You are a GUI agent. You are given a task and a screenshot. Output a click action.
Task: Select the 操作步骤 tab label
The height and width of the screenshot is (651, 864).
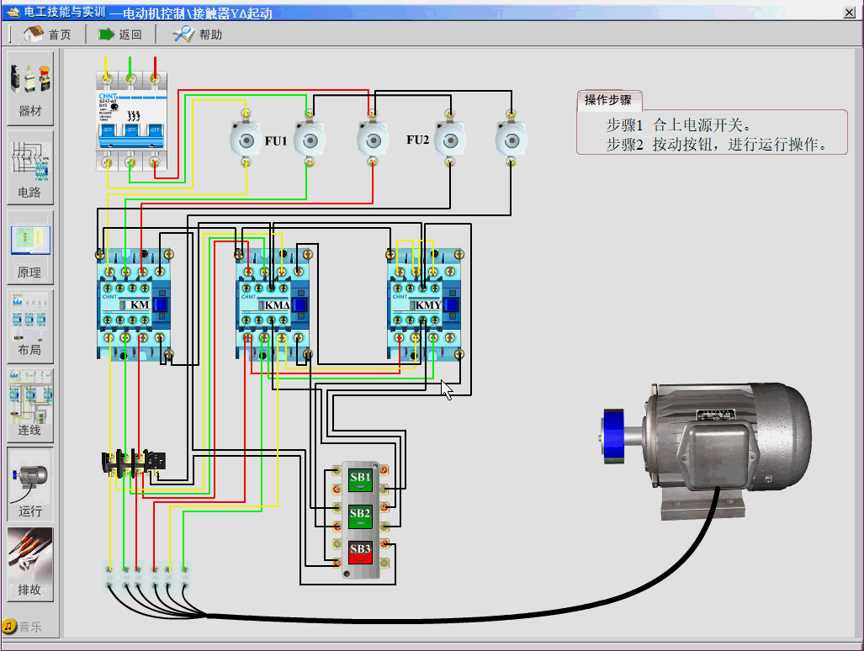(608, 100)
